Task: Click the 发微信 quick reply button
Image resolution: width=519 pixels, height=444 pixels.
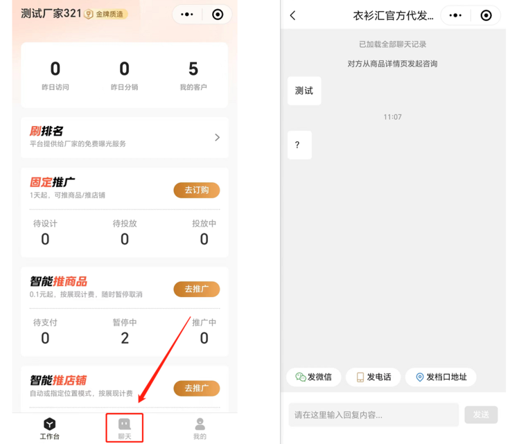Action: (313, 377)
